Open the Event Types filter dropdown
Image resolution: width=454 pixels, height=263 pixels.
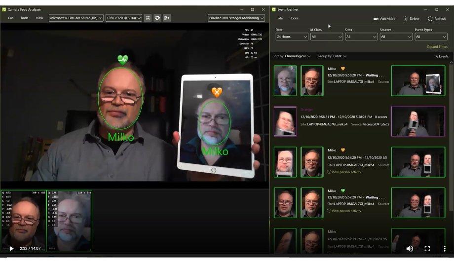coord(431,37)
